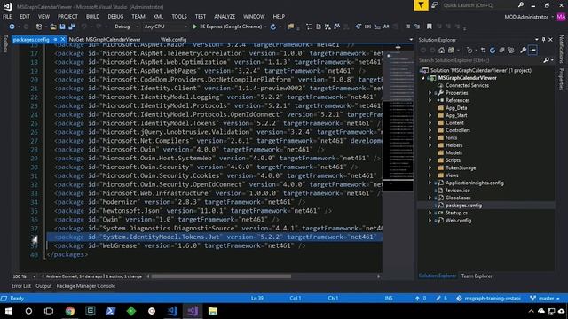The image size is (568, 319).
Task: Open the TOOLS menu
Action: point(179,17)
